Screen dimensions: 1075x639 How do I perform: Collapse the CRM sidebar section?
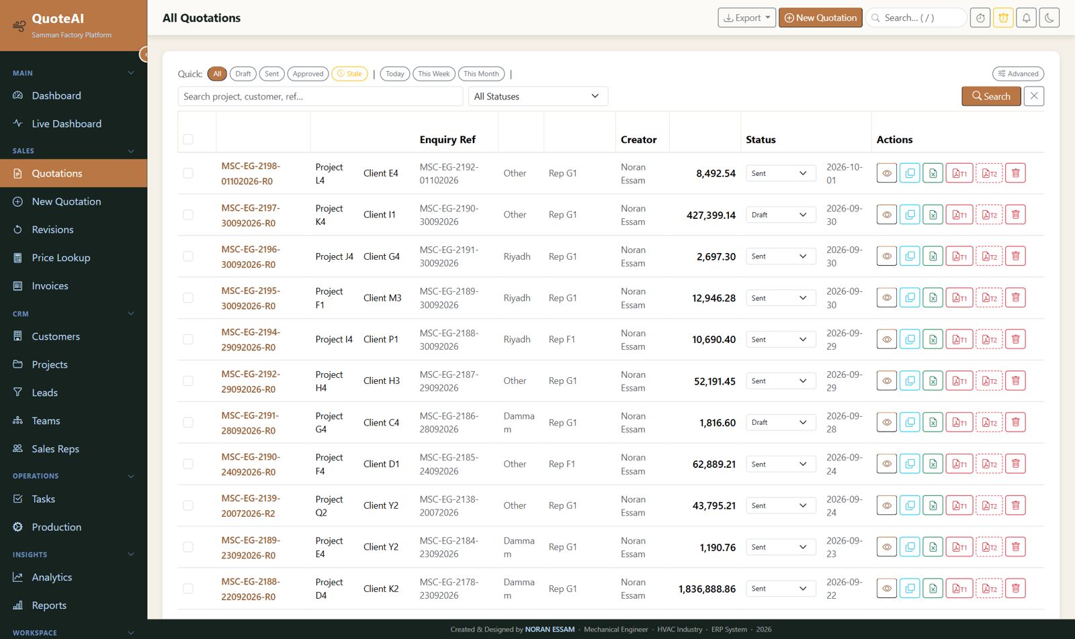[x=74, y=313]
